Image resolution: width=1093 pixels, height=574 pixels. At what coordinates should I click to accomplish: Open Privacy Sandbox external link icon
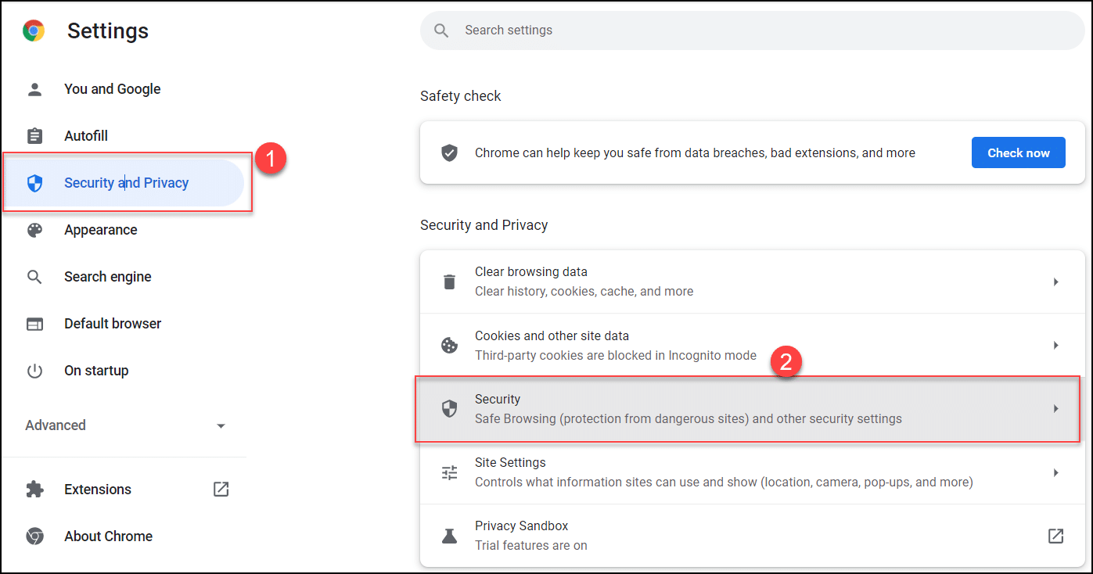coord(1055,536)
